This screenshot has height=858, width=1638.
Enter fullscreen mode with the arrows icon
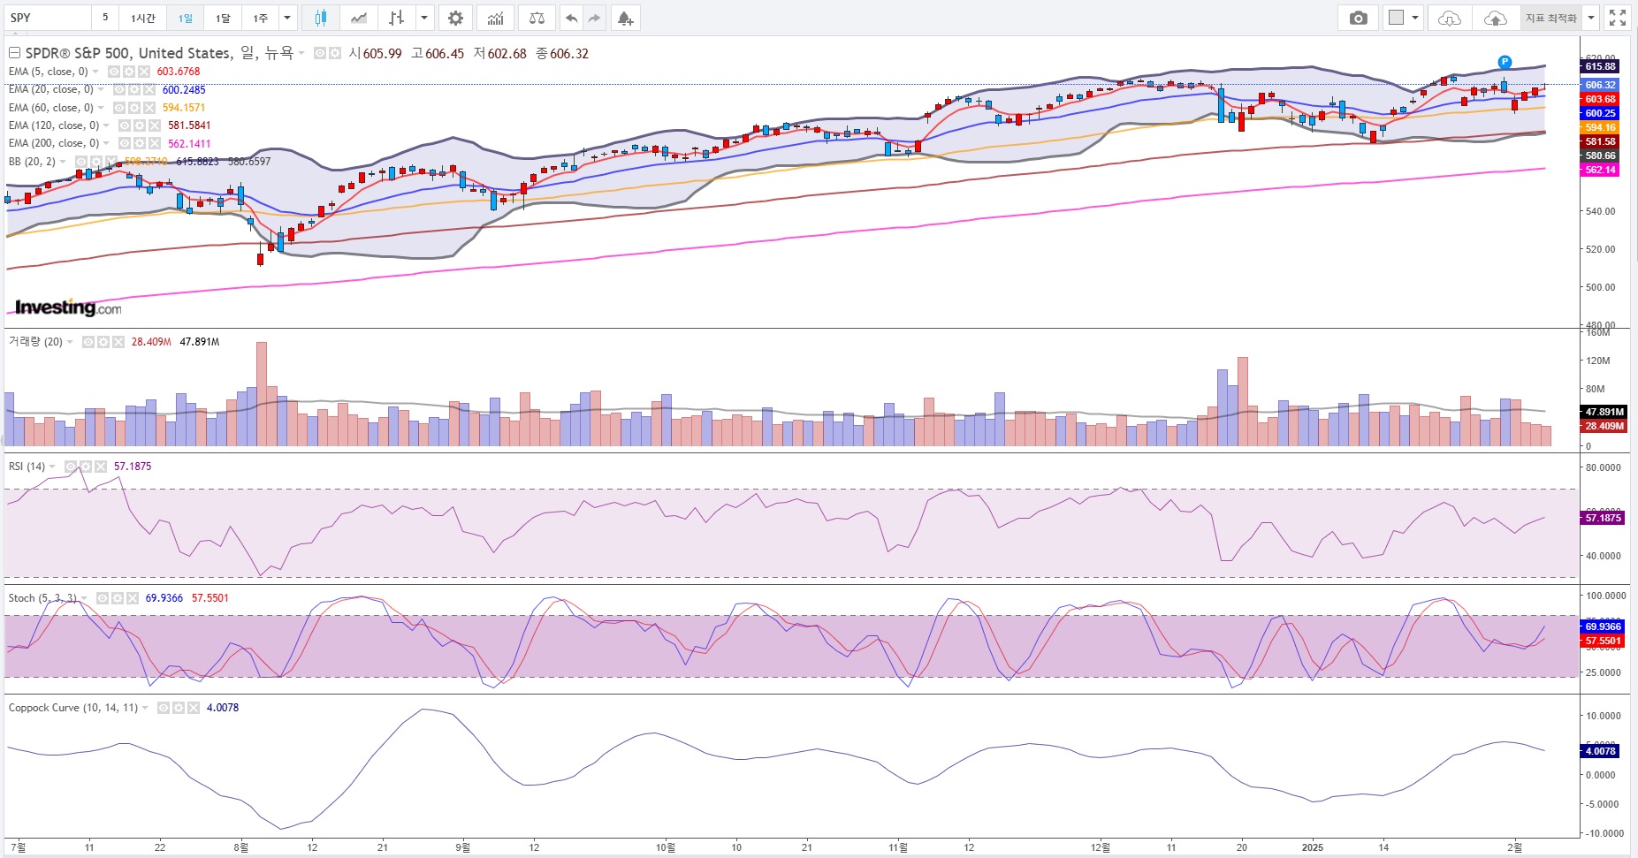coord(1618,18)
